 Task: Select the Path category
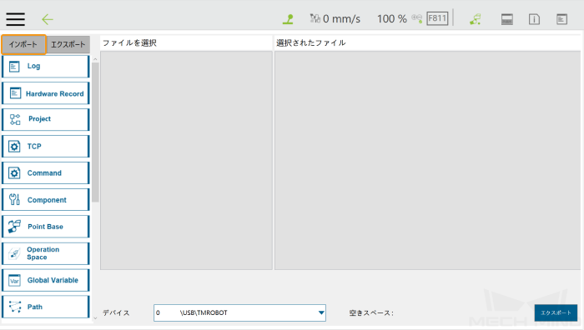pyautogui.click(x=46, y=307)
